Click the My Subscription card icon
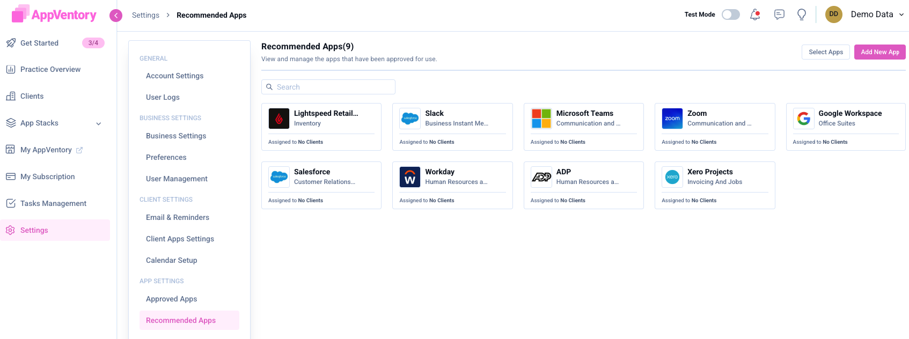 [x=11, y=176]
